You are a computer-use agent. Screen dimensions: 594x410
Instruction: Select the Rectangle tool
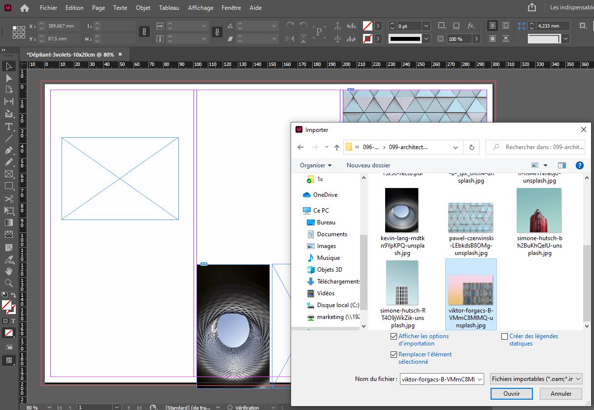tap(8, 186)
